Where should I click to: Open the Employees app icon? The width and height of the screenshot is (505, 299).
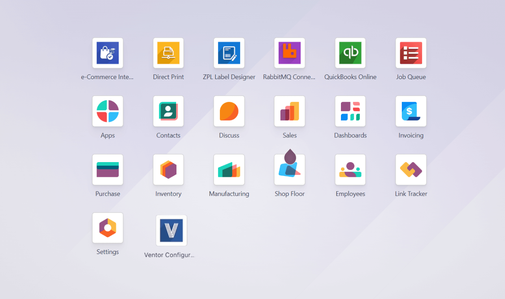click(x=350, y=169)
